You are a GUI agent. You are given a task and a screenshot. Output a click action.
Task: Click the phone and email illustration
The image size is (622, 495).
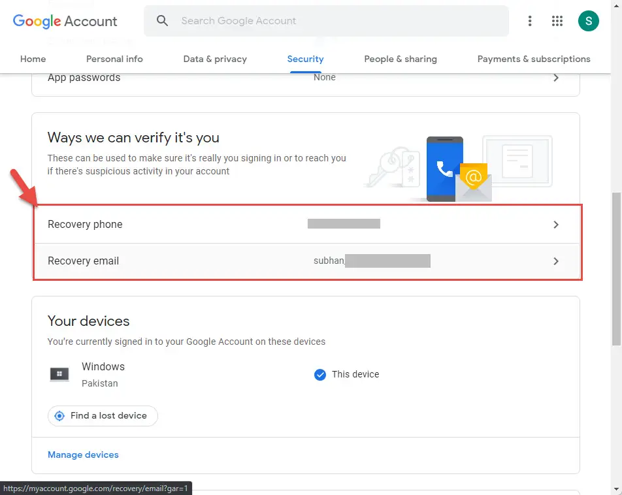(459, 169)
